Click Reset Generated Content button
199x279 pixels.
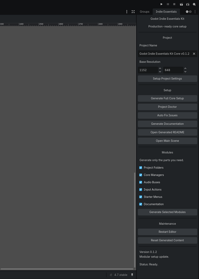pyautogui.click(x=168, y=240)
